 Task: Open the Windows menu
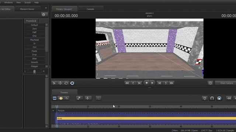tap(8, 3)
